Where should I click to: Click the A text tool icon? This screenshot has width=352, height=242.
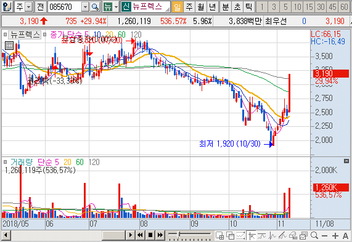point(345,236)
